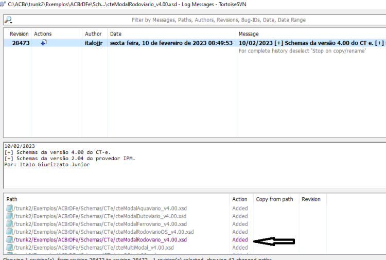386x260 pixels.
Task: Click Added action for cteModalRodoviarioOS row
Action: point(240,232)
